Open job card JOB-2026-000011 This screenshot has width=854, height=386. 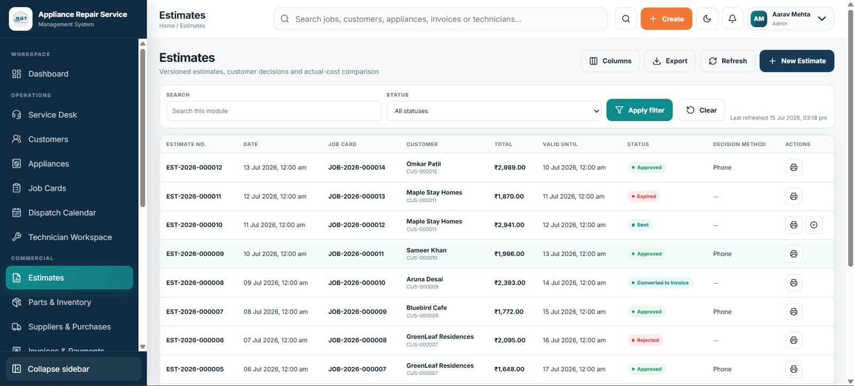[x=356, y=254]
